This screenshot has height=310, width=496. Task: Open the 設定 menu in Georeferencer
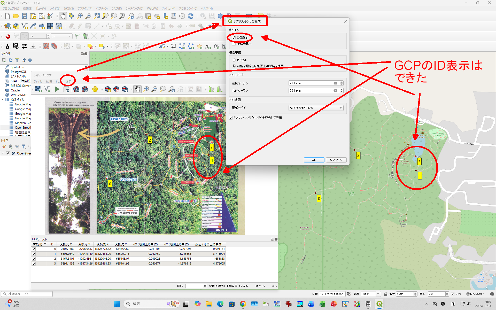point(68,81)
